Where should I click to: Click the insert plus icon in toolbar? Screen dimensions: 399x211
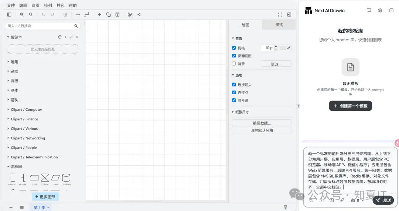click(x=99, y=15)
